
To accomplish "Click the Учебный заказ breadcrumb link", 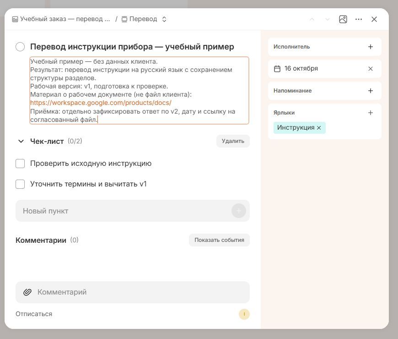I will (x=65, y=19).
